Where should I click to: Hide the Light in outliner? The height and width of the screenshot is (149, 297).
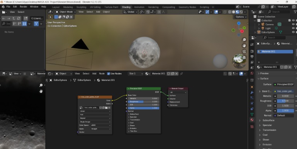tap(293, 28)
